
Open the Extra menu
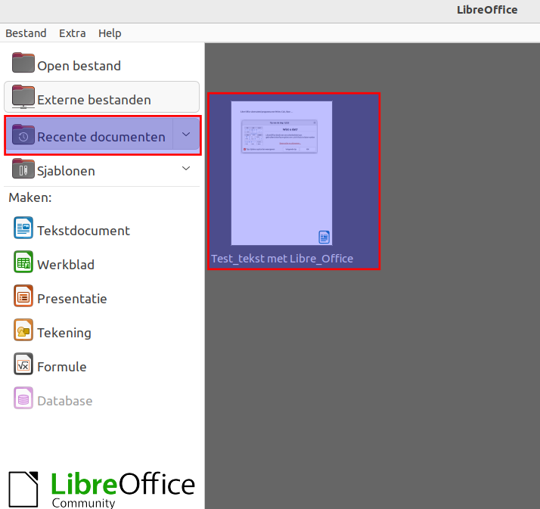pyautogui.click(x=73, y=33)
